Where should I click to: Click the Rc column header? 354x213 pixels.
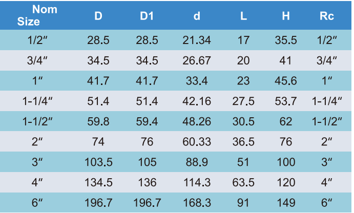point(327,16)
